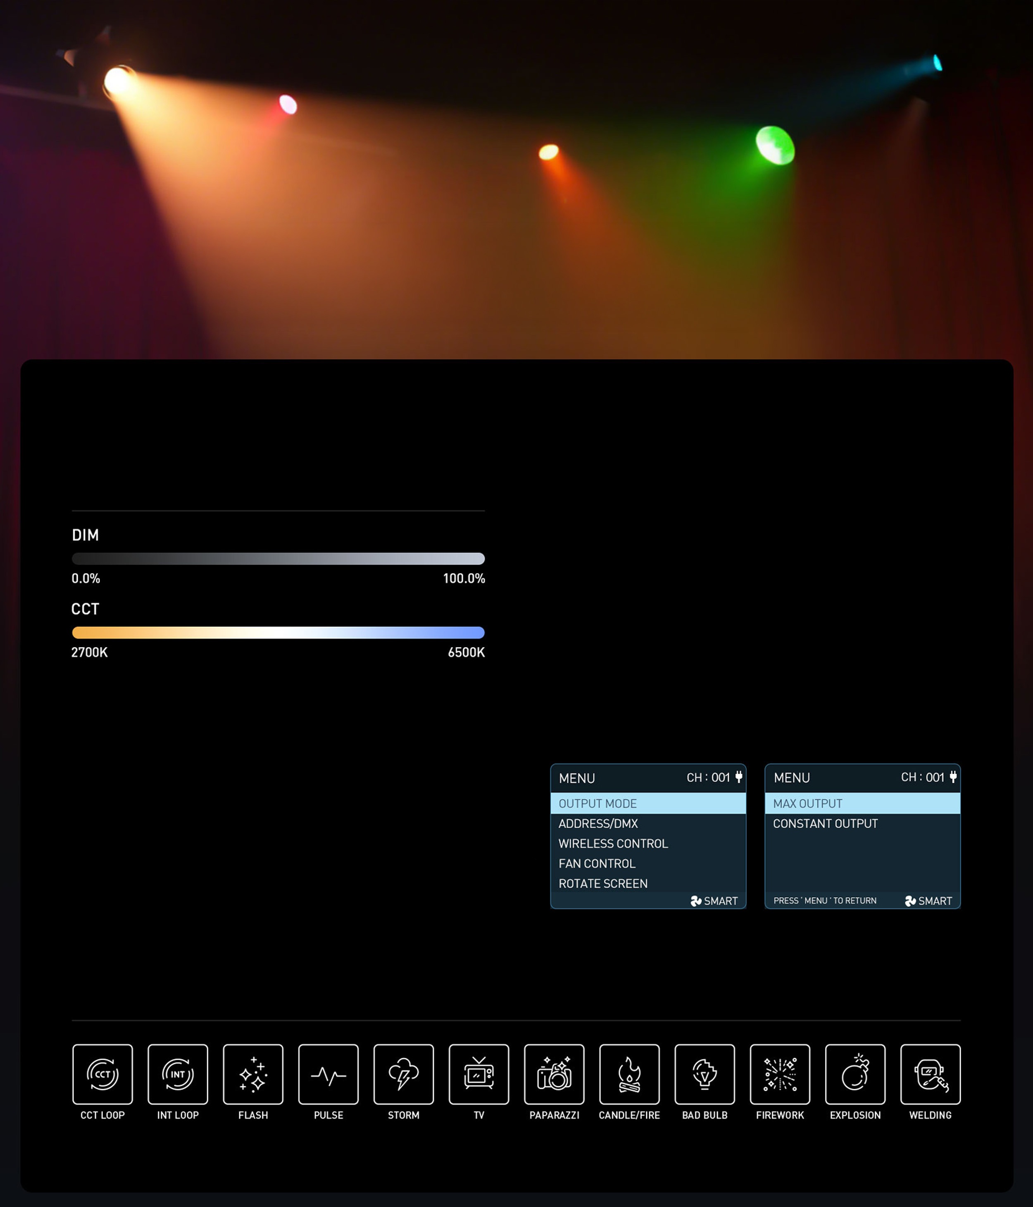Choose the MAX OUTPUT option
Viewport: 1033px width, 1207px height.
[862, 803]
